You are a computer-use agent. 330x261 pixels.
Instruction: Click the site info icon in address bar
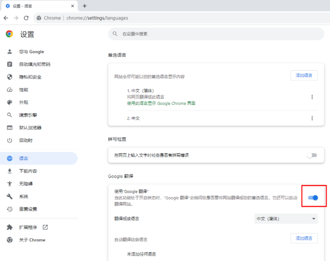[39, 18]
